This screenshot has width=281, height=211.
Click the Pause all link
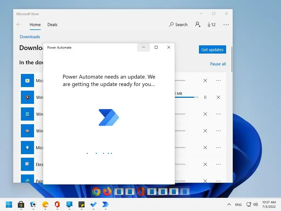pos(218,64)
